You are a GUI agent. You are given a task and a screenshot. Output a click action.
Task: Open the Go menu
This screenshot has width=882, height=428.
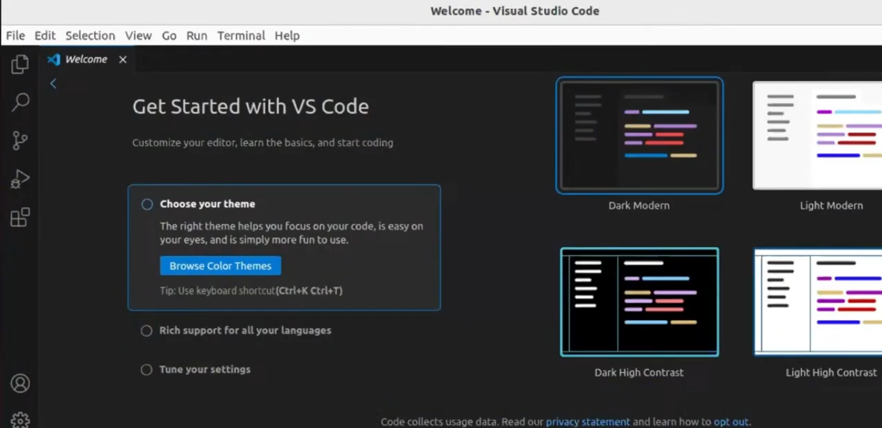(169, 36)
